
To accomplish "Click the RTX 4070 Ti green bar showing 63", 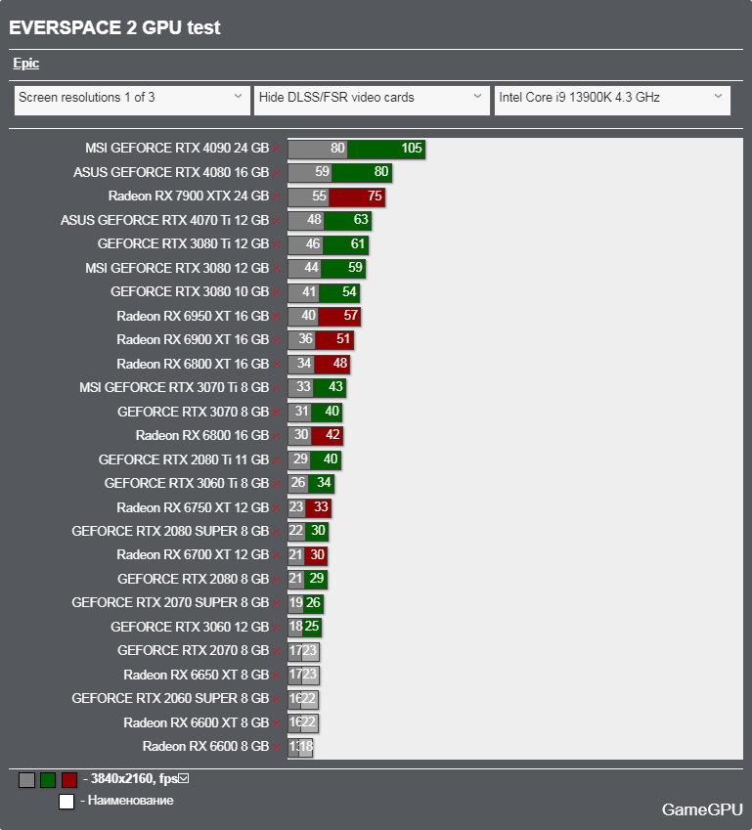I will pos(347,221).
